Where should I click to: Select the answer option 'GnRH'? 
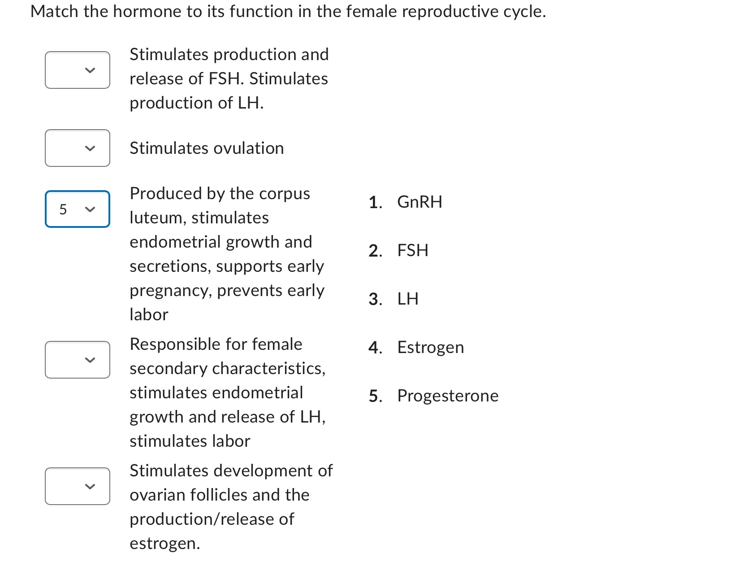[x=419, y=201]
